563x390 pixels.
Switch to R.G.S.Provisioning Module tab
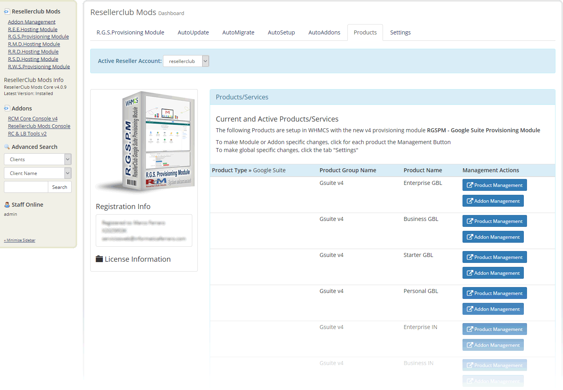tap(130, 32)
